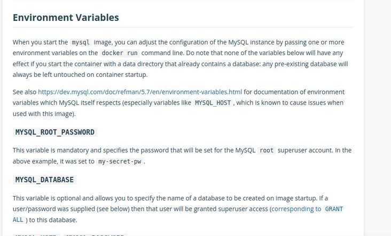Click the gray margin right of the content
This screenshot has width=391, height=236.
pyautogui.click(x=377, y=117)
